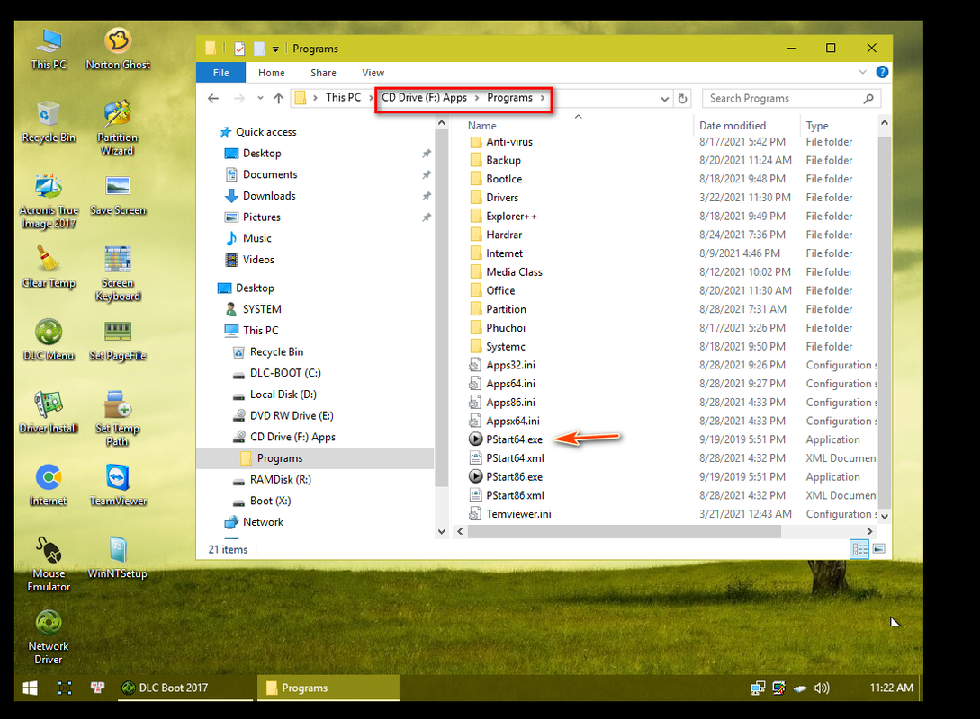Switch to large icons view button
Image resolution: width=980 pixels, height=719 pixels.
(878, 548)
